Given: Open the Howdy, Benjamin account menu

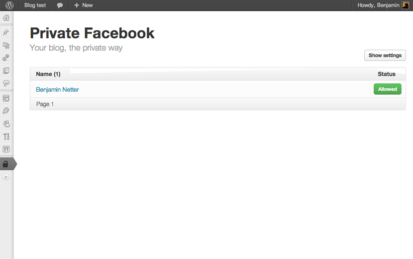Looking at the screenshot, I should click(383, 5).
